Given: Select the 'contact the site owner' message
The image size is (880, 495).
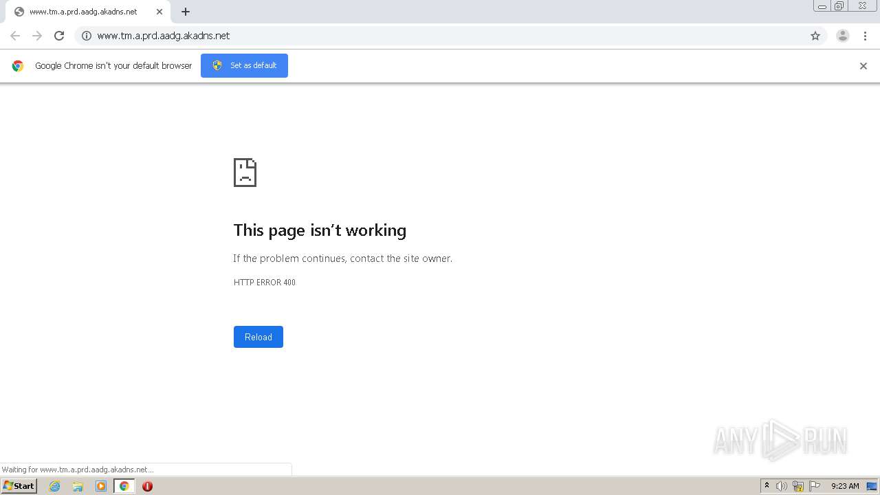Looking at the screenshot, I should click(342, 258).
